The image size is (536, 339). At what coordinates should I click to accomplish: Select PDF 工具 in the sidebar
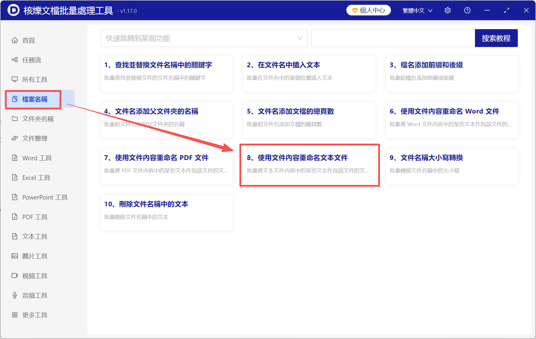pos(34,217)
